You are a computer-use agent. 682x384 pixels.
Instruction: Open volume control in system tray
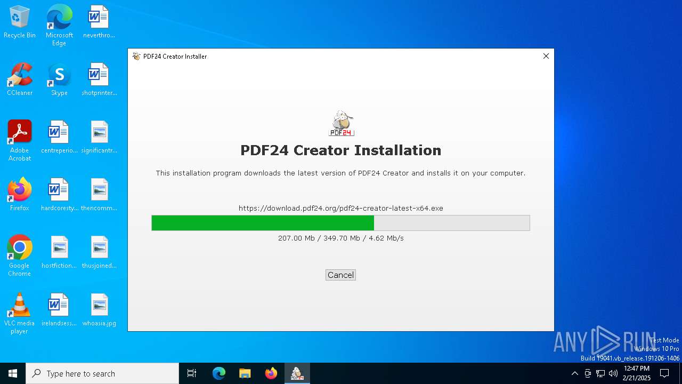pyautogui.click(x=613, y=373)
